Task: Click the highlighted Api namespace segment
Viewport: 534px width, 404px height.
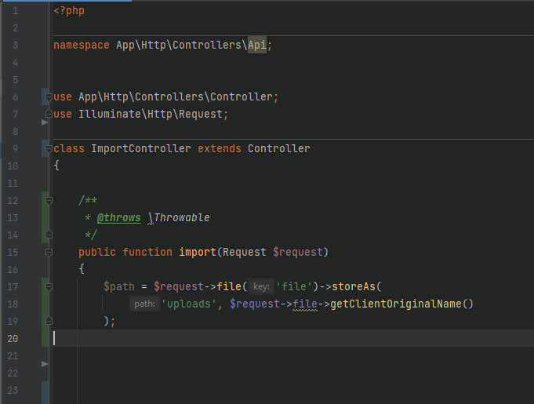Action: (257, 45)
